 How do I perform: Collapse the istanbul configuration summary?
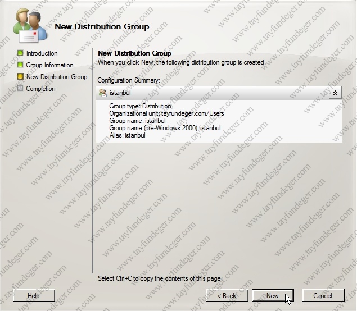[x=335, y=93]
